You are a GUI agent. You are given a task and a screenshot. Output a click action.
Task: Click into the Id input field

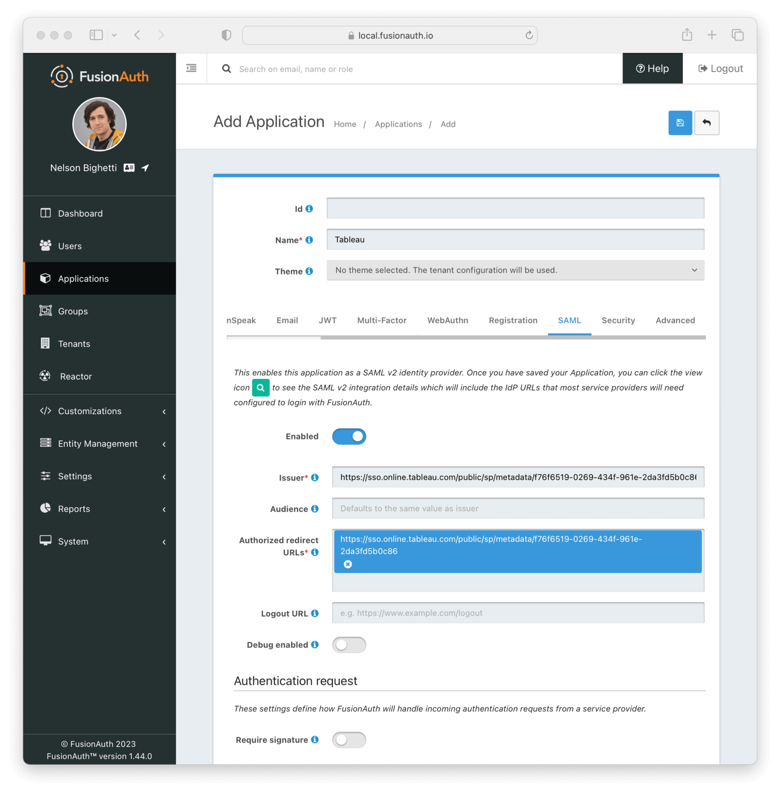click(x=515, y=208)
